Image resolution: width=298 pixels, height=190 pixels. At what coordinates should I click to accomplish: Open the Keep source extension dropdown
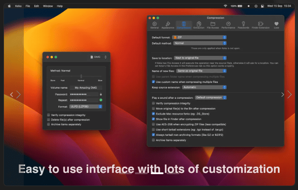[204, 87]
